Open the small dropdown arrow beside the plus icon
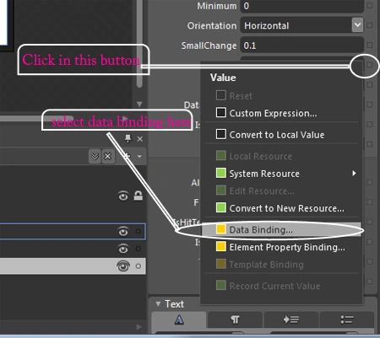This screenshot has height=338, width=380. [139, 157]
